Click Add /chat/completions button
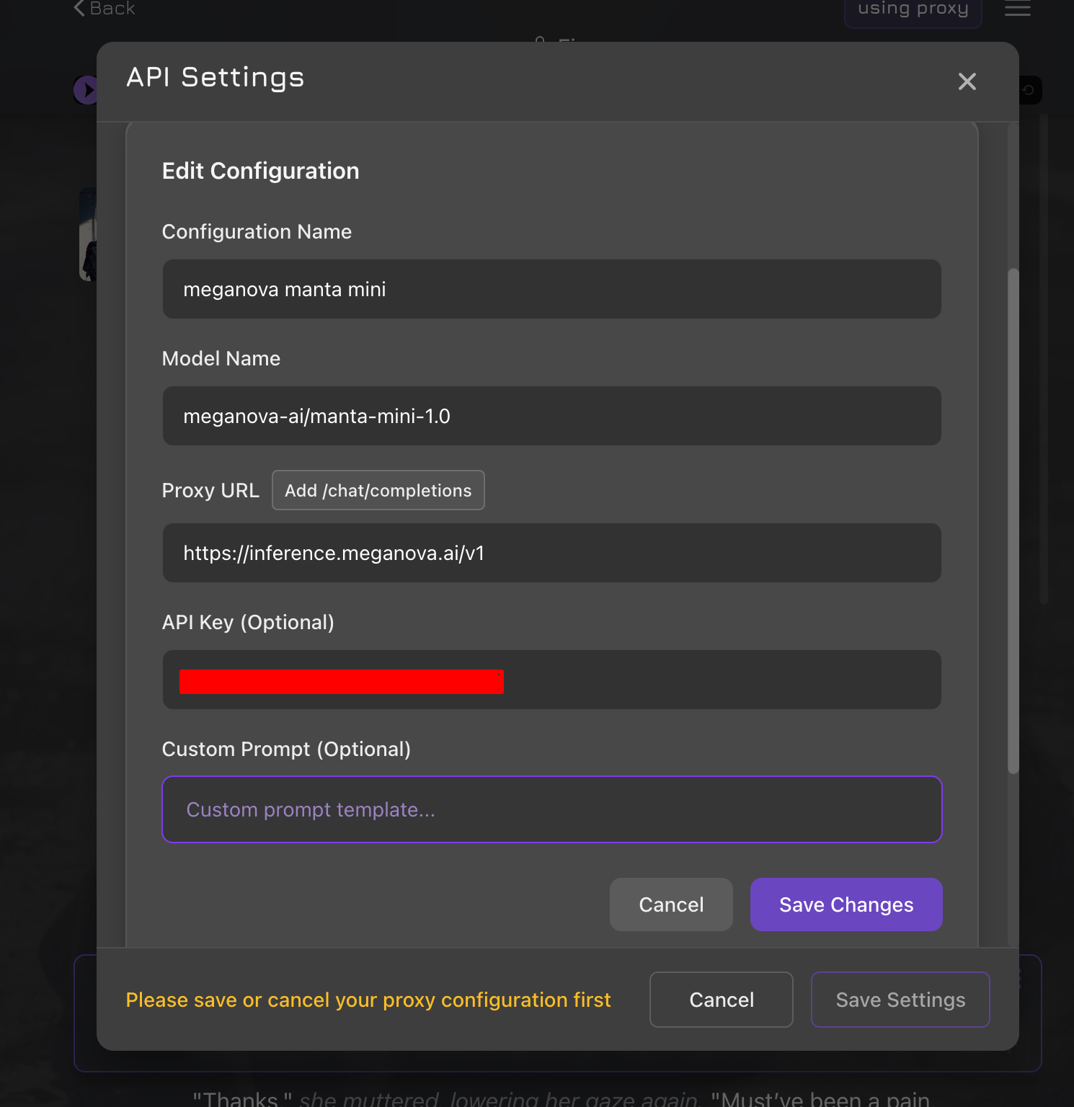The height and width of the screenshot is (1107, 1074). [x=378, y=490]
